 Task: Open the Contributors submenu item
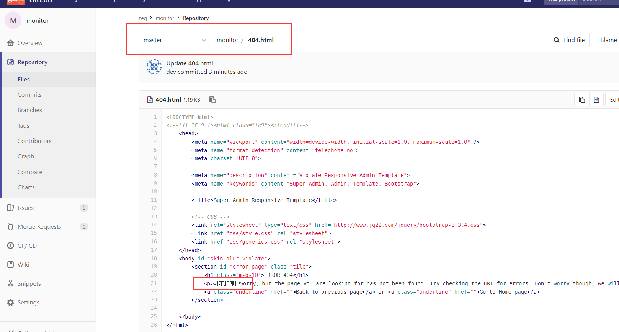[x=34, y=141]
